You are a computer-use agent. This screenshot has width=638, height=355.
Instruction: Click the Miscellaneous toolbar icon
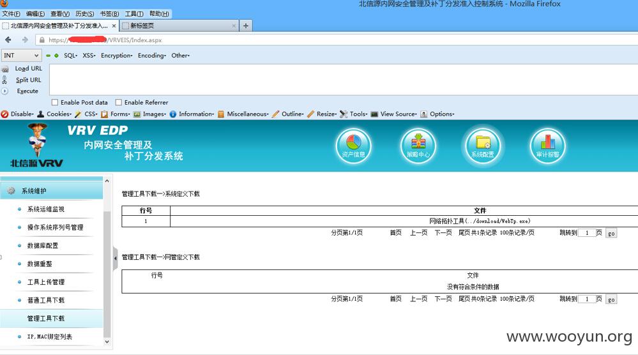[x=221, y=114]
